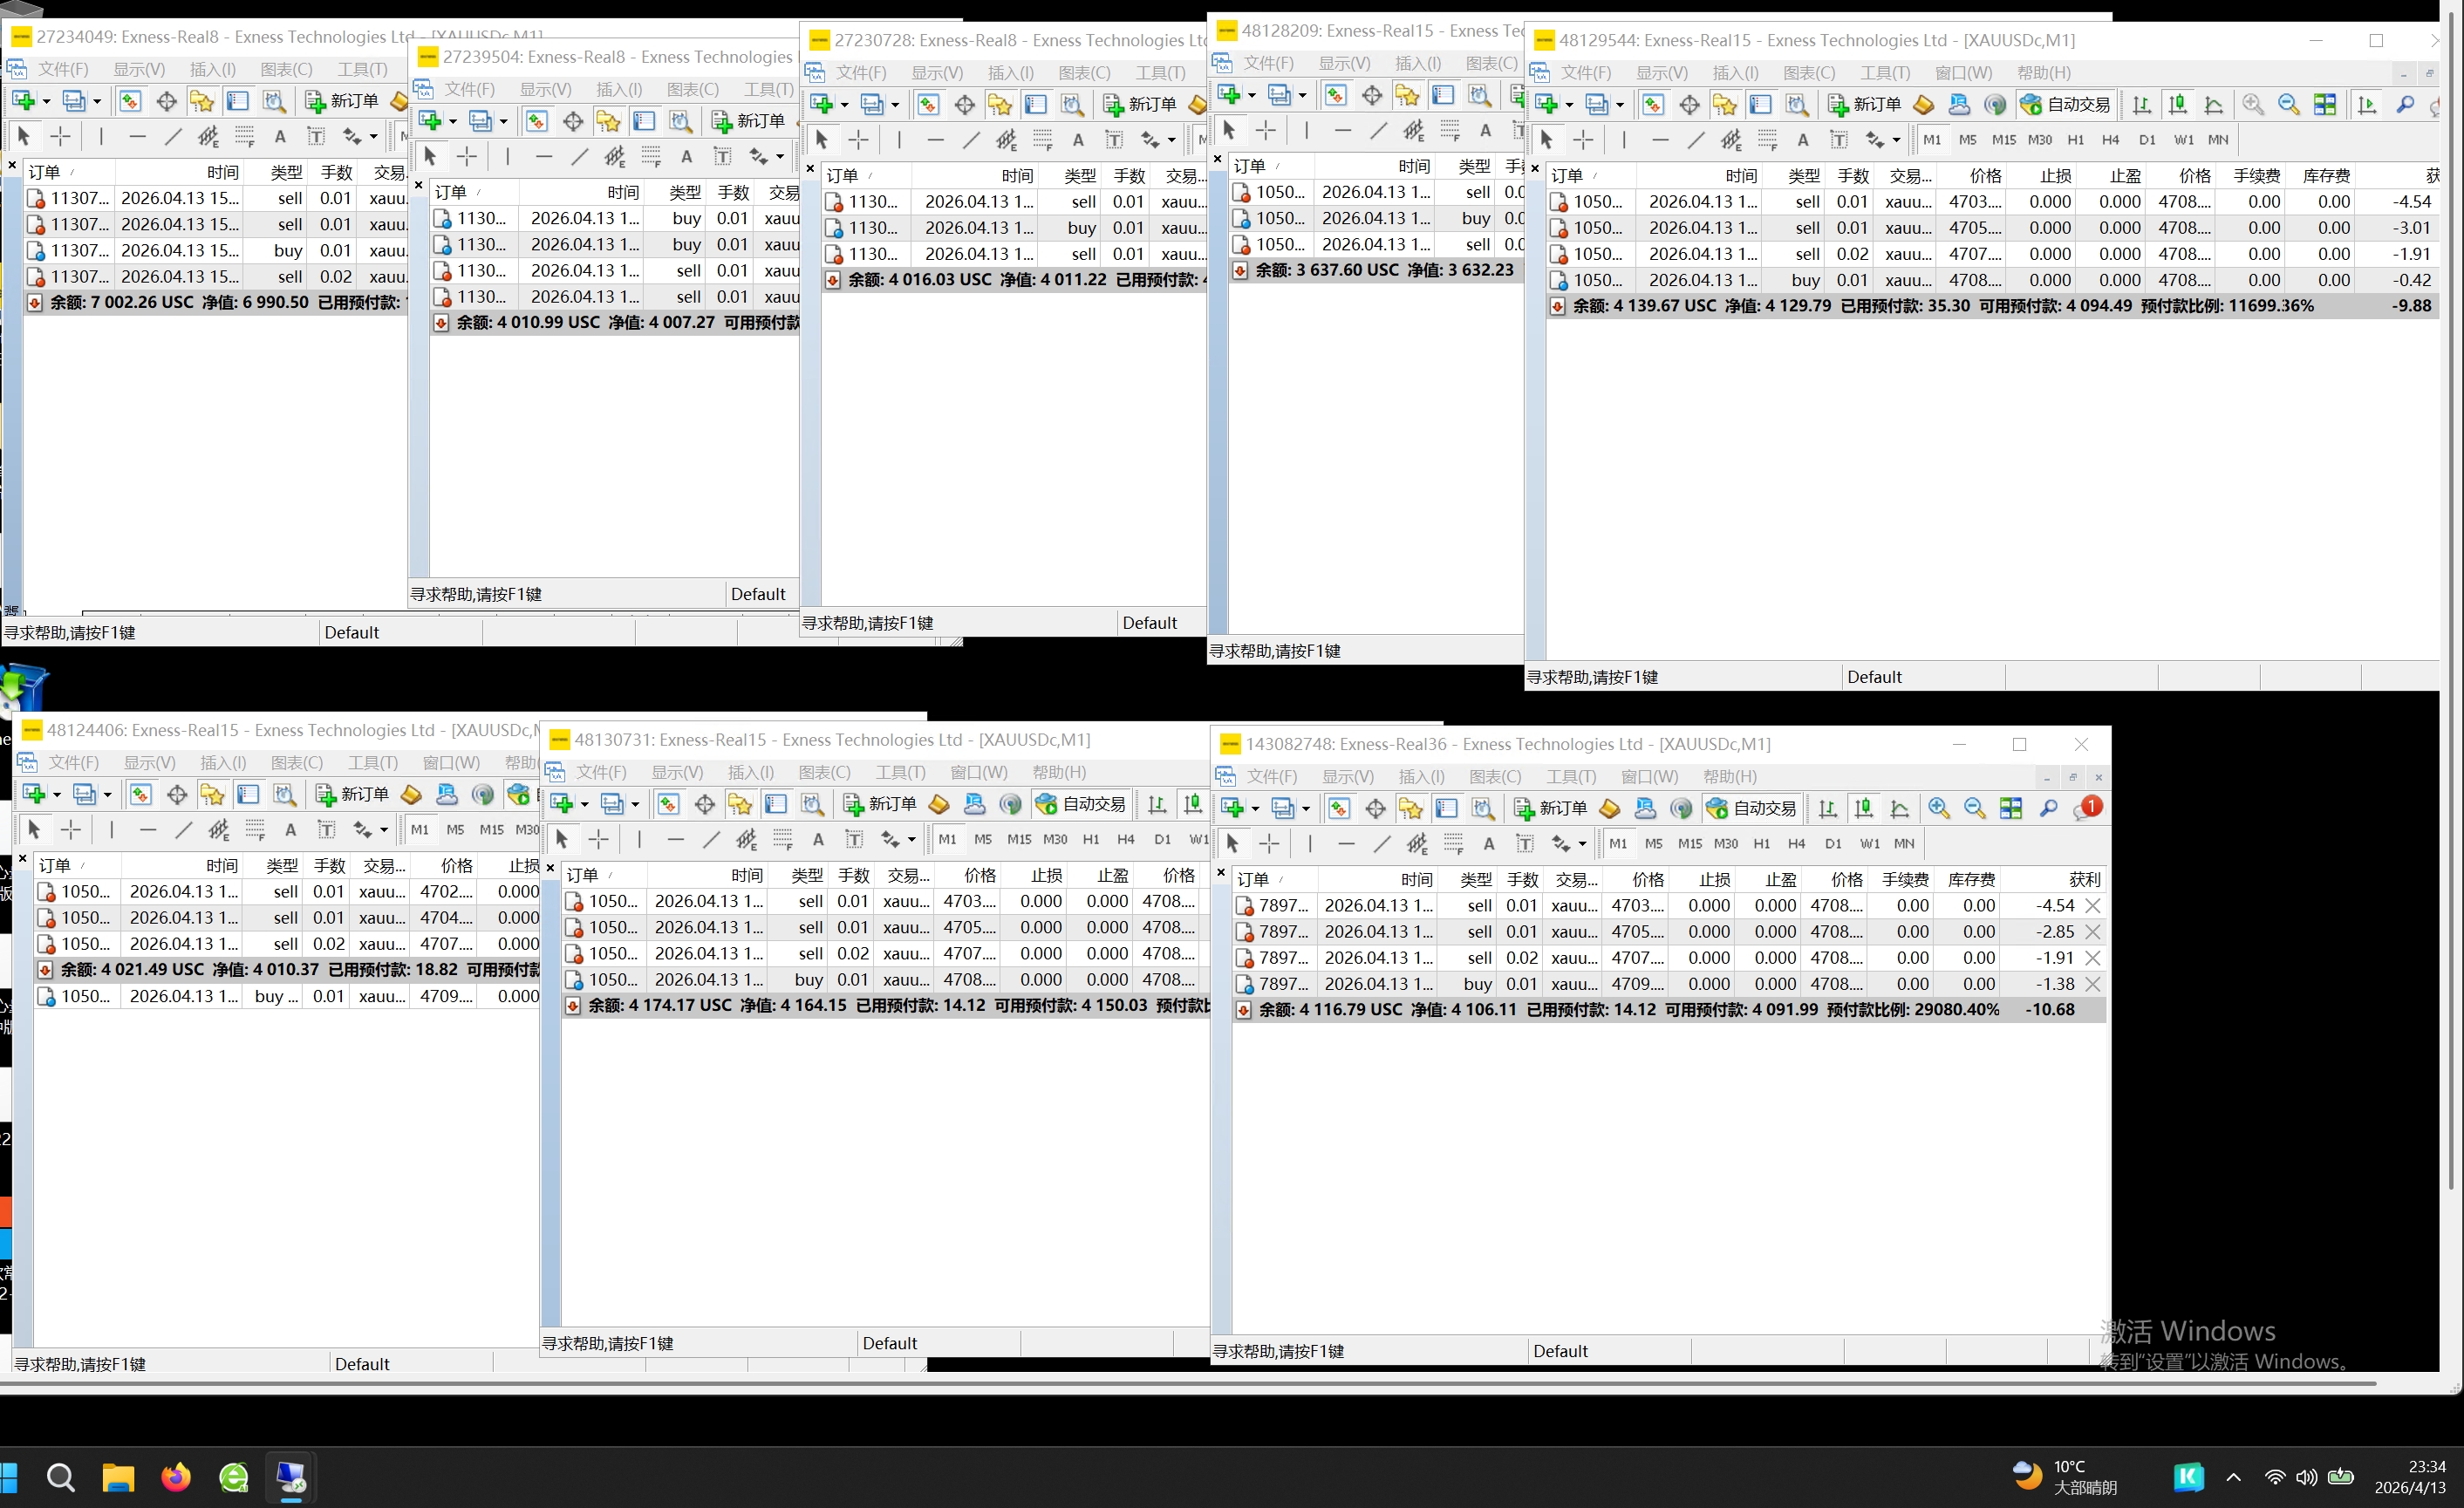Open 工具(T) menu in window 27230728
This screenshot has height=1508, width=2464.
[1160, 73]
